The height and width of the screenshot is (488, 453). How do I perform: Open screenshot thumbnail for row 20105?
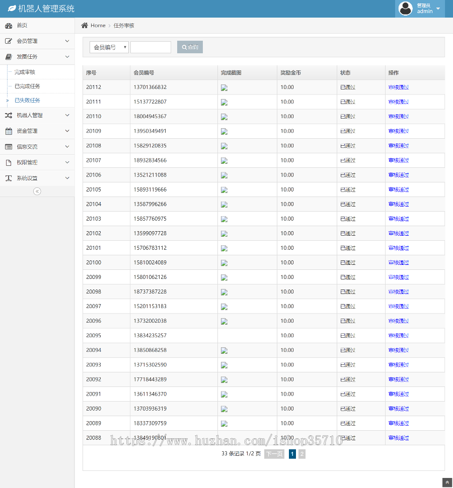tap(224, 190)
